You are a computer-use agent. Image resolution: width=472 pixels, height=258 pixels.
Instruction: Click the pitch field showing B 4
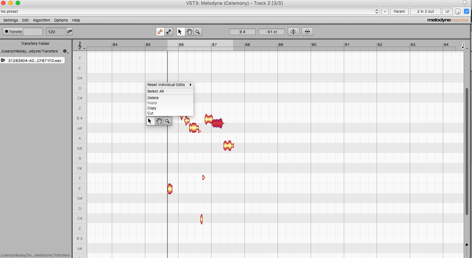pyautogui.click(x=242, y=32)
